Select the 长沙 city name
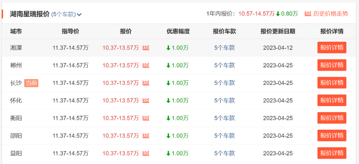359x164 pixels. [x=16, y=83]
